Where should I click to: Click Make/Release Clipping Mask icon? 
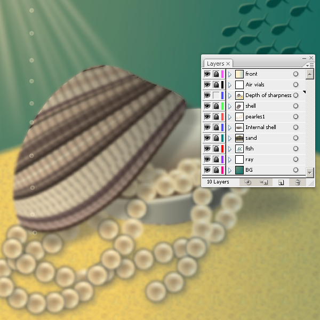click(247, 182)
